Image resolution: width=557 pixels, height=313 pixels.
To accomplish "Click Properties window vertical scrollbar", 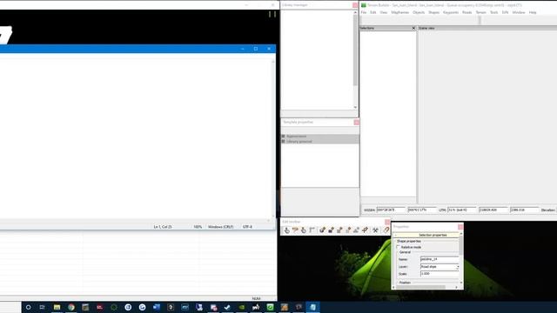I will [461, 259].
